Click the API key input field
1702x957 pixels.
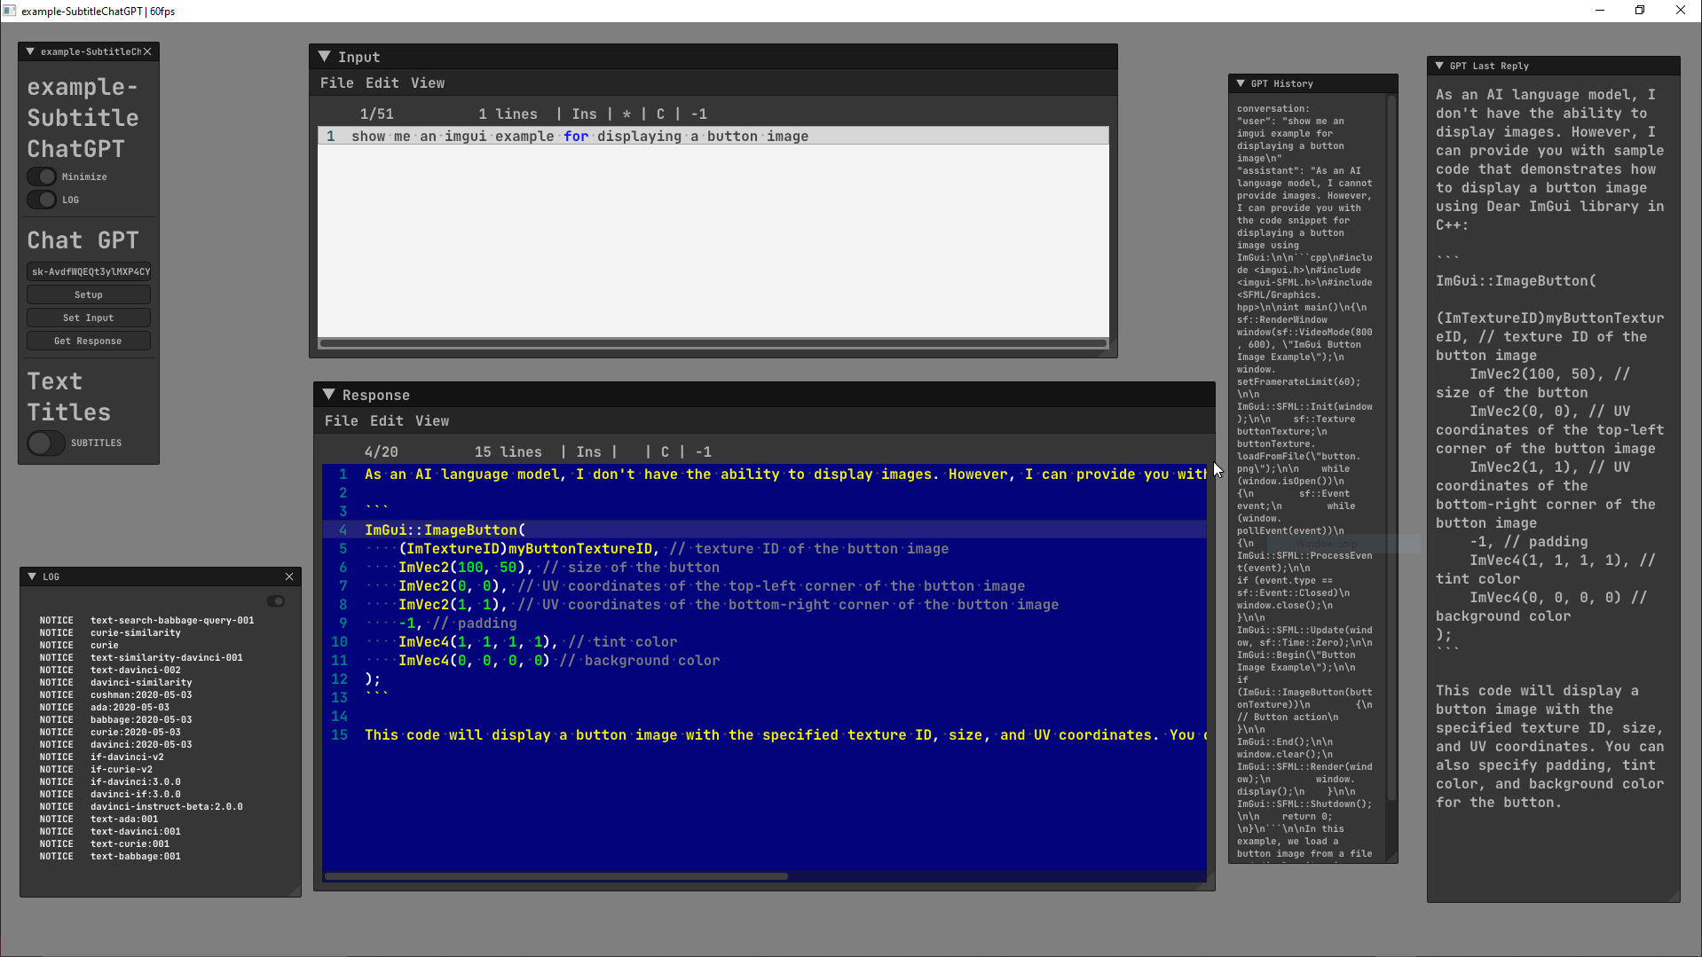pyautogui.click(x=89, y=271)
